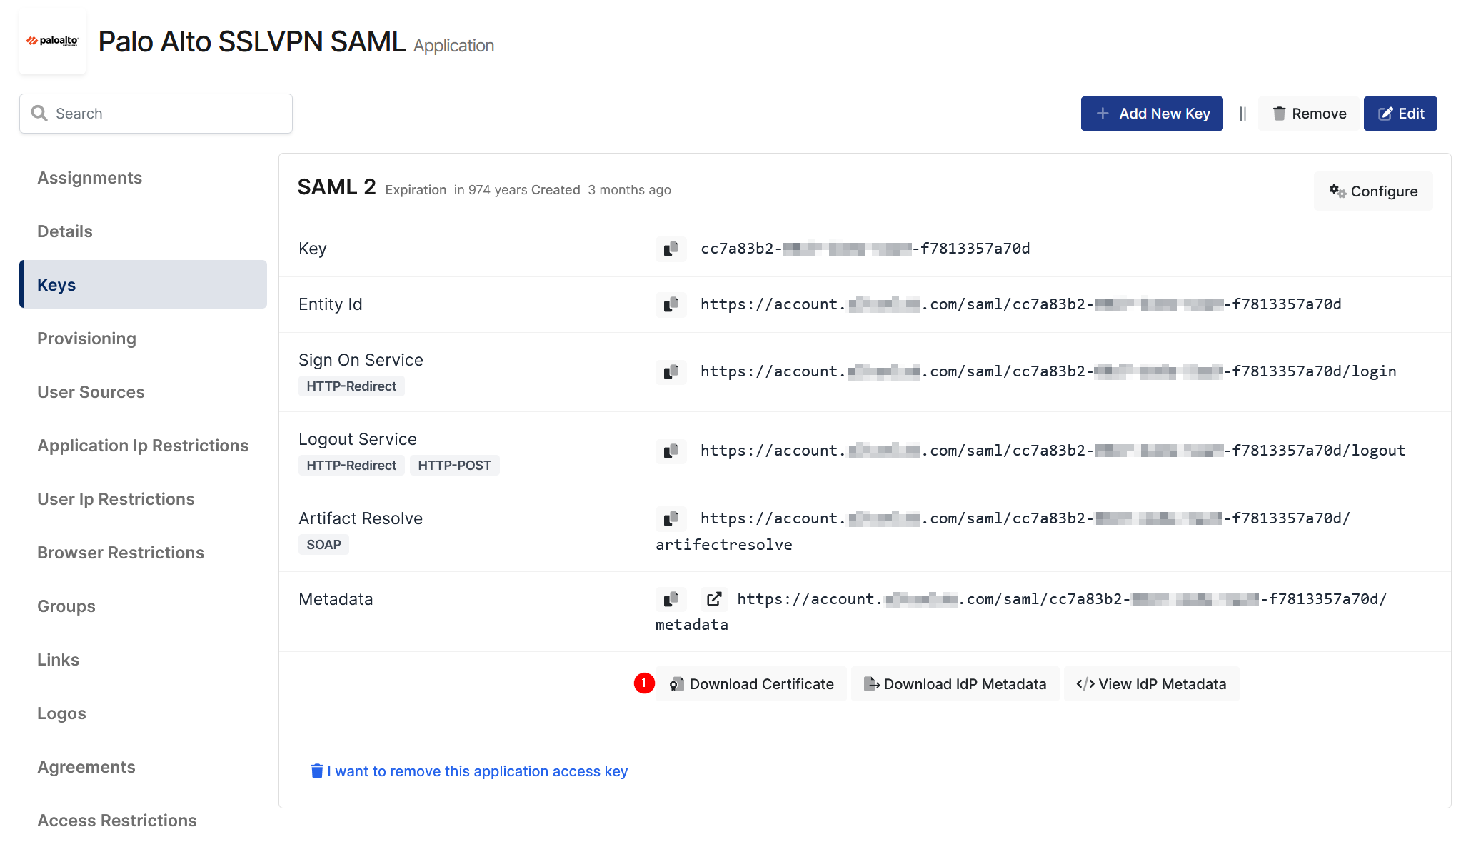Image resolution: width=1466 pixels, height=842 pixels.
Task: Remove the application with trash button
Action: tap(1309, 114)
